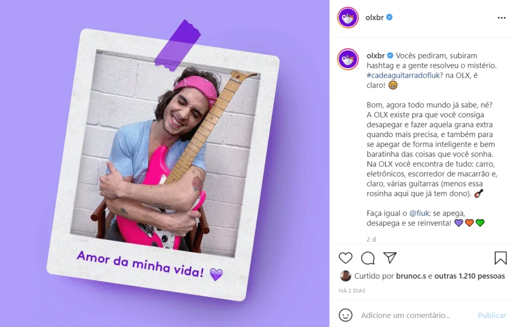Share the post via paper plane icon

point(390,257)
